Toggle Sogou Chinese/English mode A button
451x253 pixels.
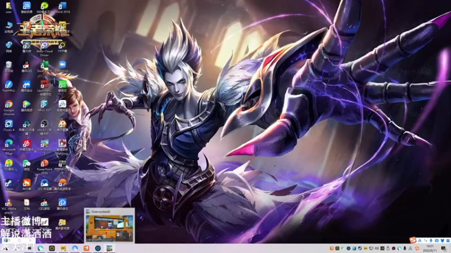pyautogui.click(x=420, y=241)
